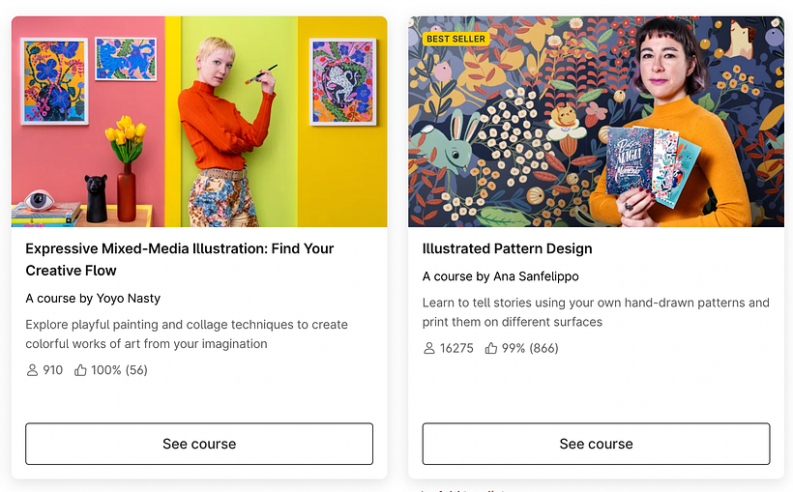Click the students icon beside 910
Image resolution: width=793 pixels, height=492 pixels.
(32, 370)
